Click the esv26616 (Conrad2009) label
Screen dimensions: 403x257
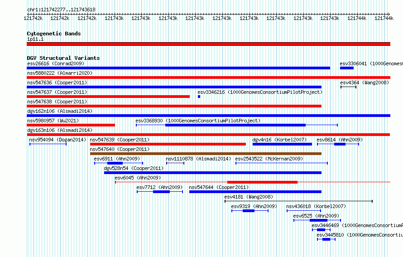click(56, 63)
